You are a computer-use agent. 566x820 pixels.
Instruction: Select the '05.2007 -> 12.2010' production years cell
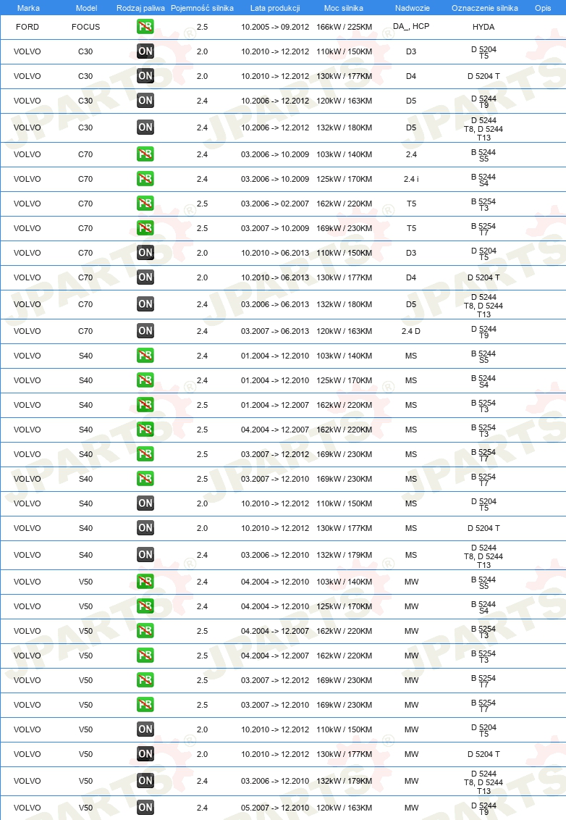(275, 808)
